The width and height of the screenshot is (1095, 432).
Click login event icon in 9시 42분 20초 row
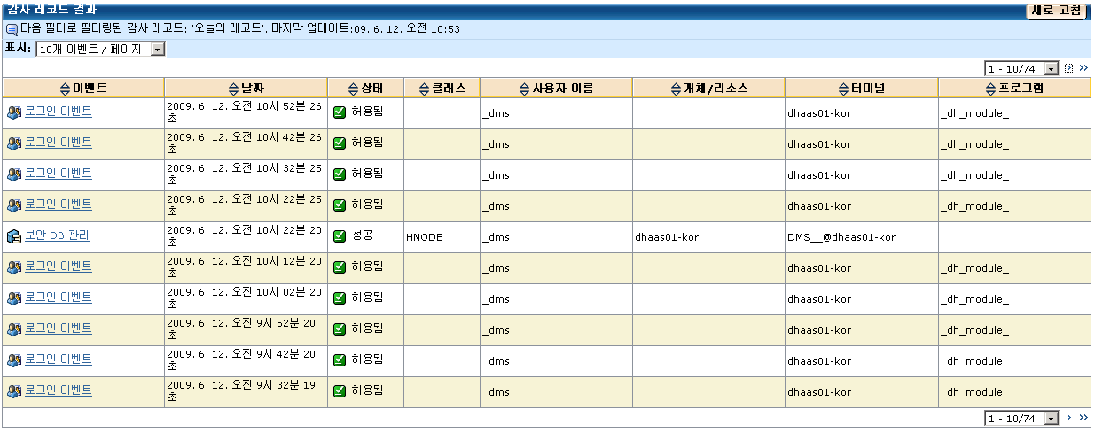[13, 360]
